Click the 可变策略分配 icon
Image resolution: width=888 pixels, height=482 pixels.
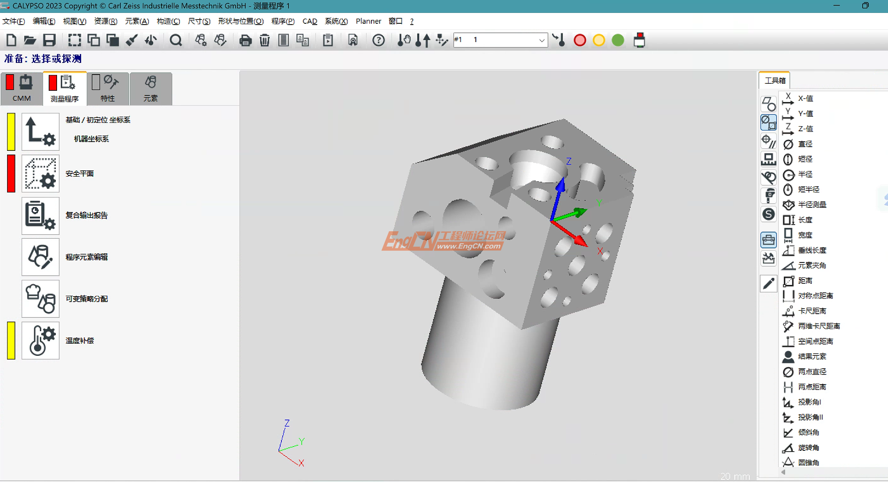40,299
